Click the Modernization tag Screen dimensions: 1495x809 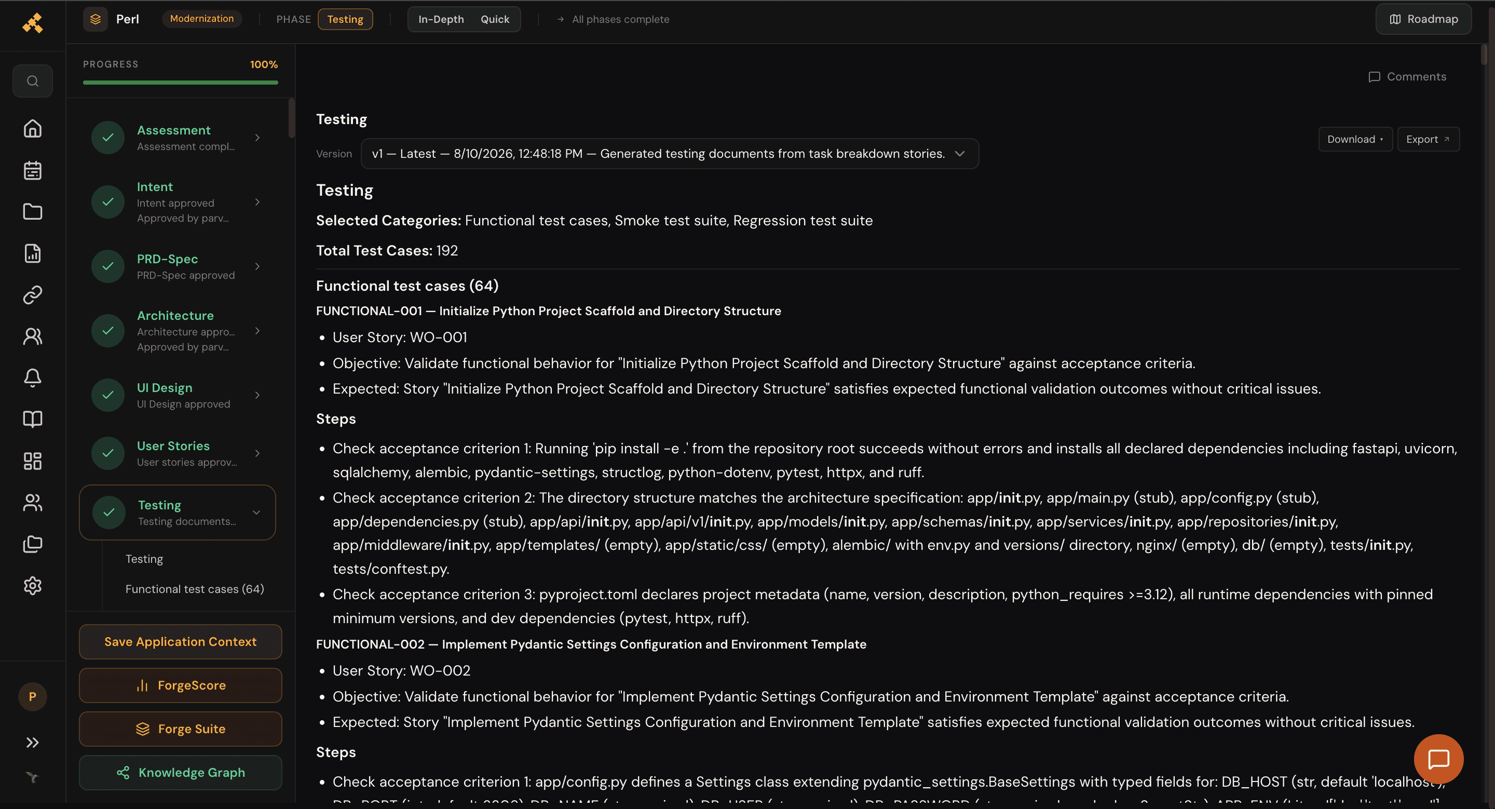point(201,19)
